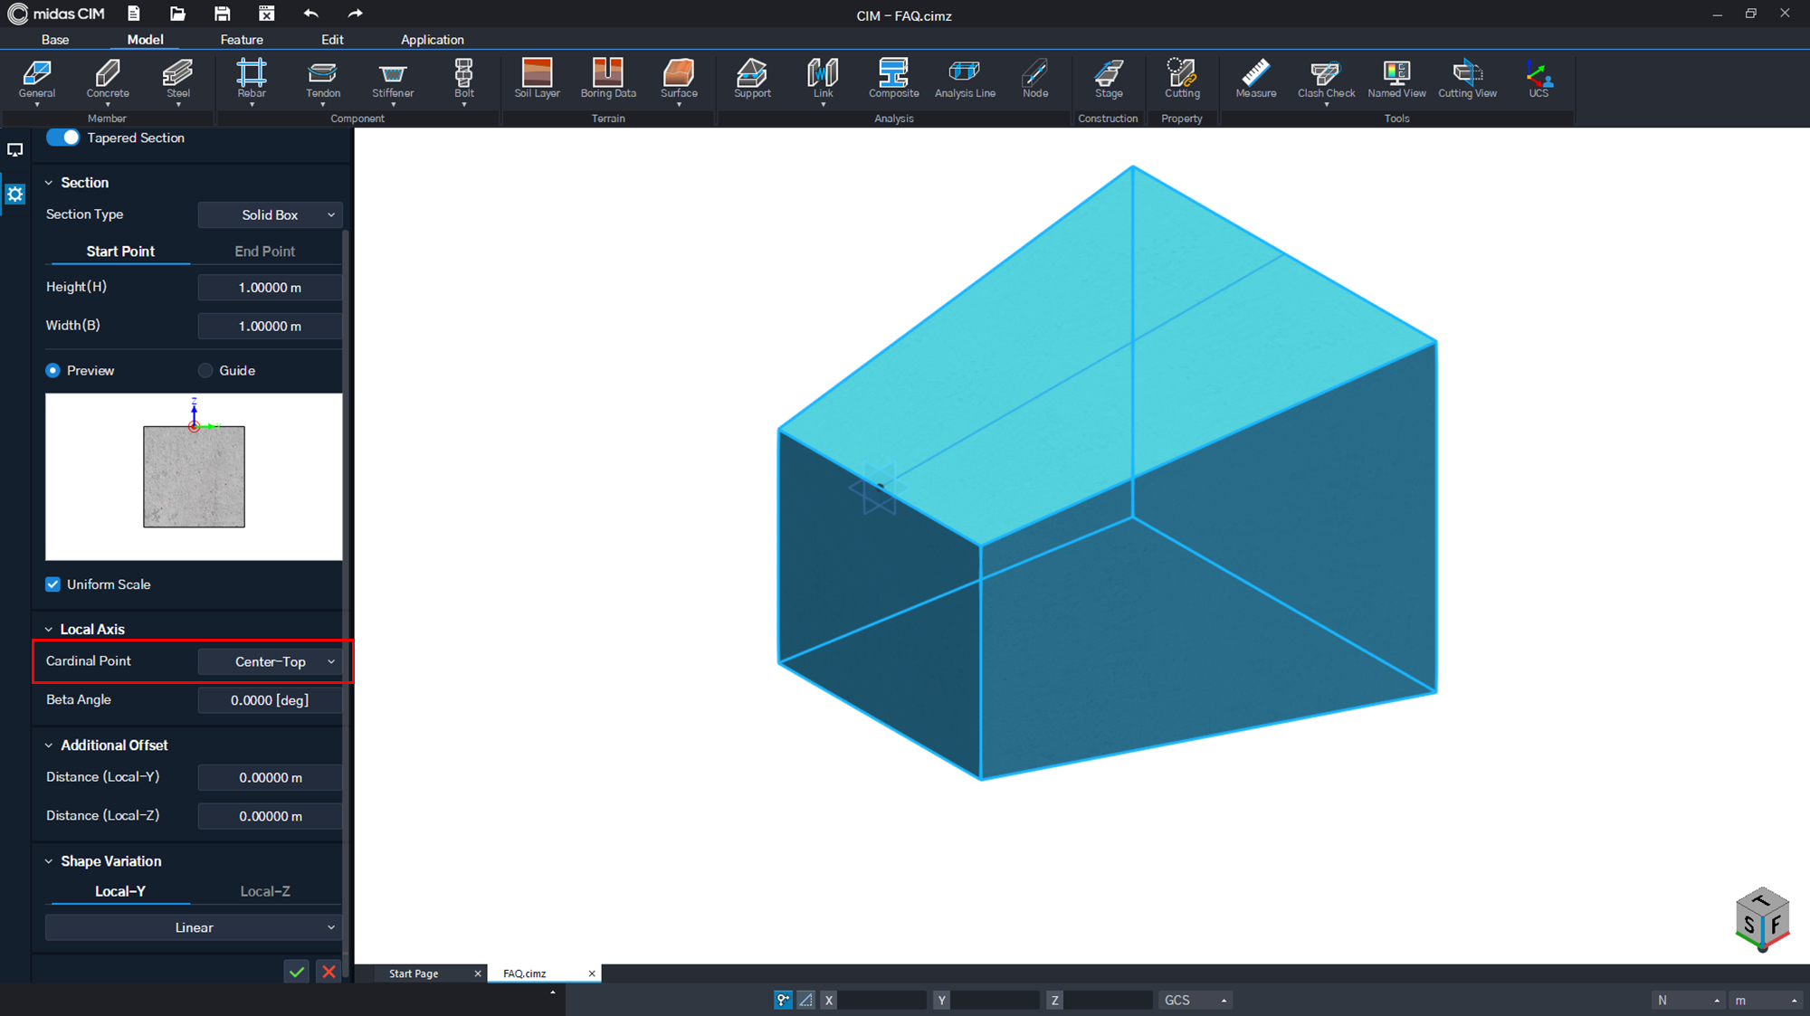Viewport: 1810px width, 1016px height.
Task: Select the Support analysis tool
Action: point(752,79)
